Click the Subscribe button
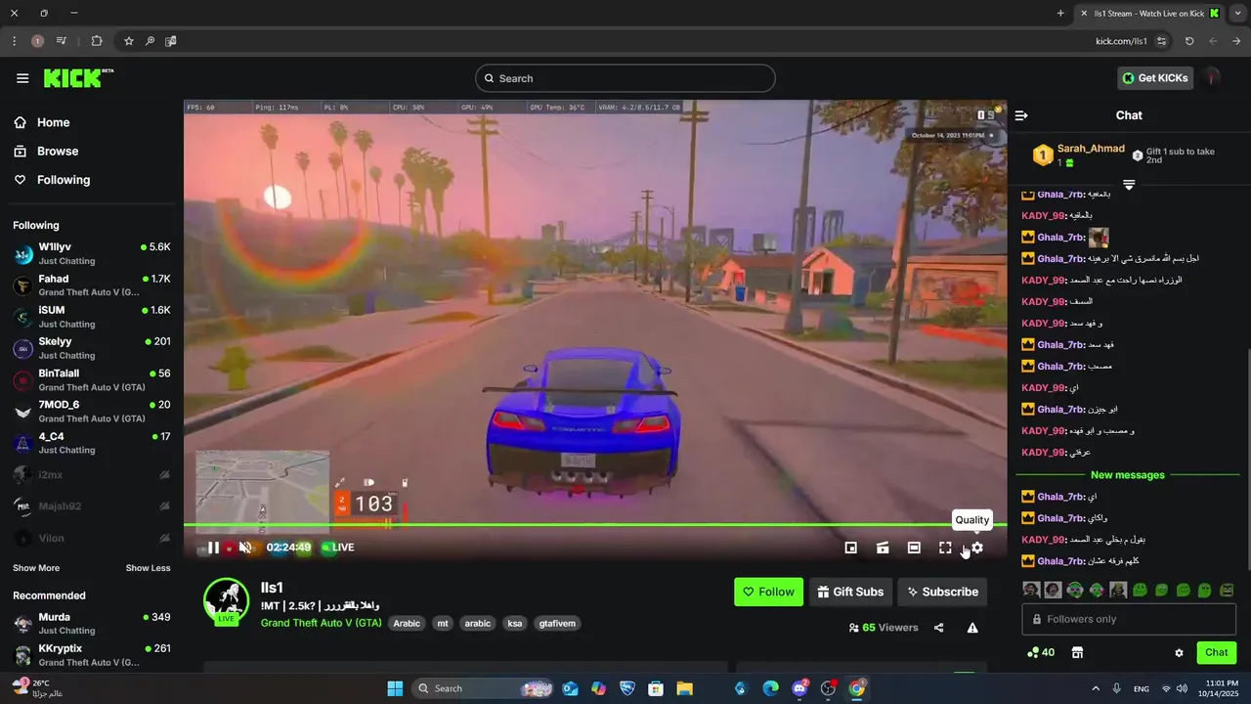This screenshot has height=704, width=1251. (942, 592)
